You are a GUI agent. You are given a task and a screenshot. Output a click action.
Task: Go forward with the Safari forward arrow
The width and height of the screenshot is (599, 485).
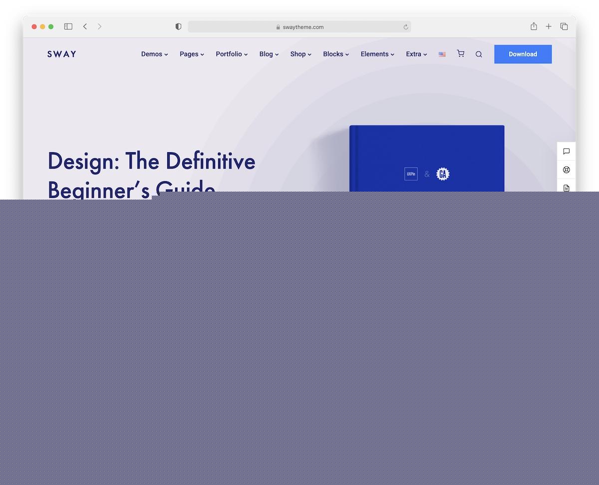click(100, 26)
